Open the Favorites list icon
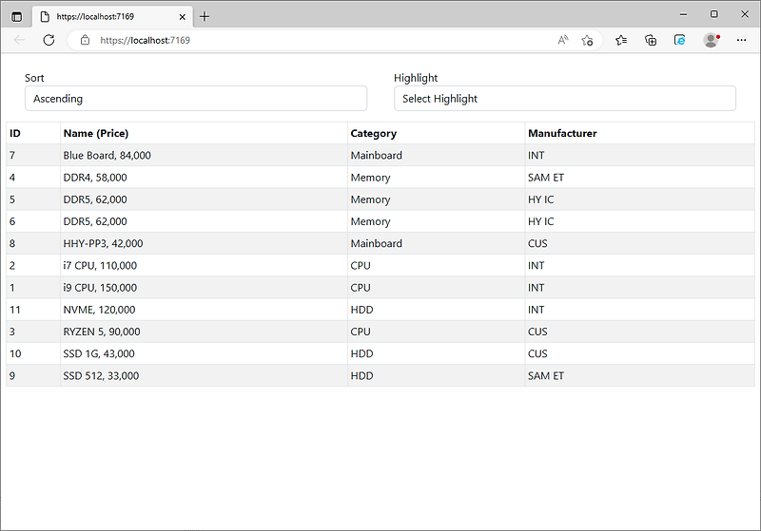 (x=621, y=40)
